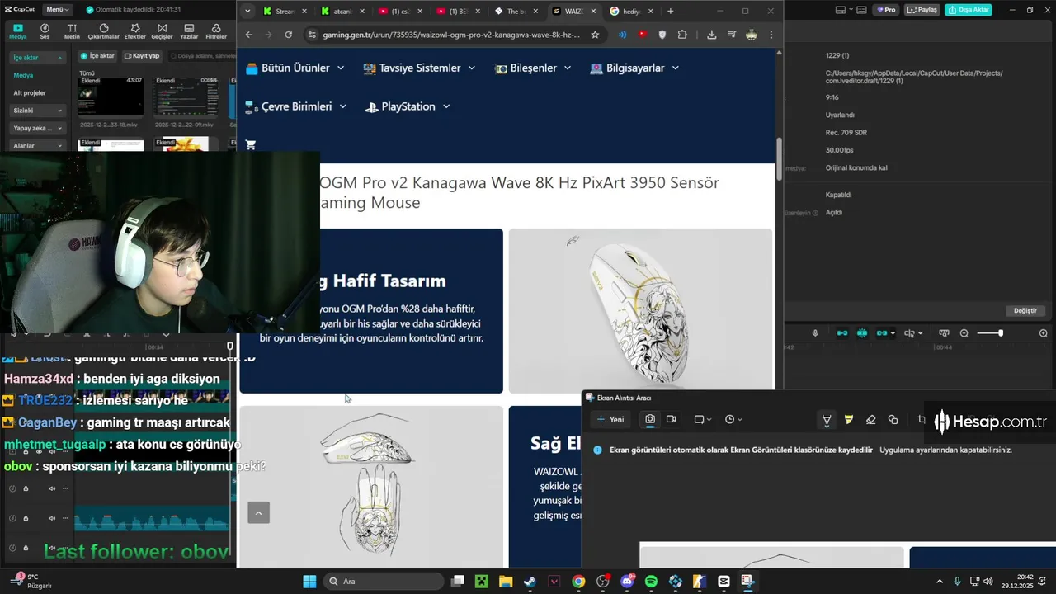
Task: Open Chrome downloads icon
Action: pos(711,35)
